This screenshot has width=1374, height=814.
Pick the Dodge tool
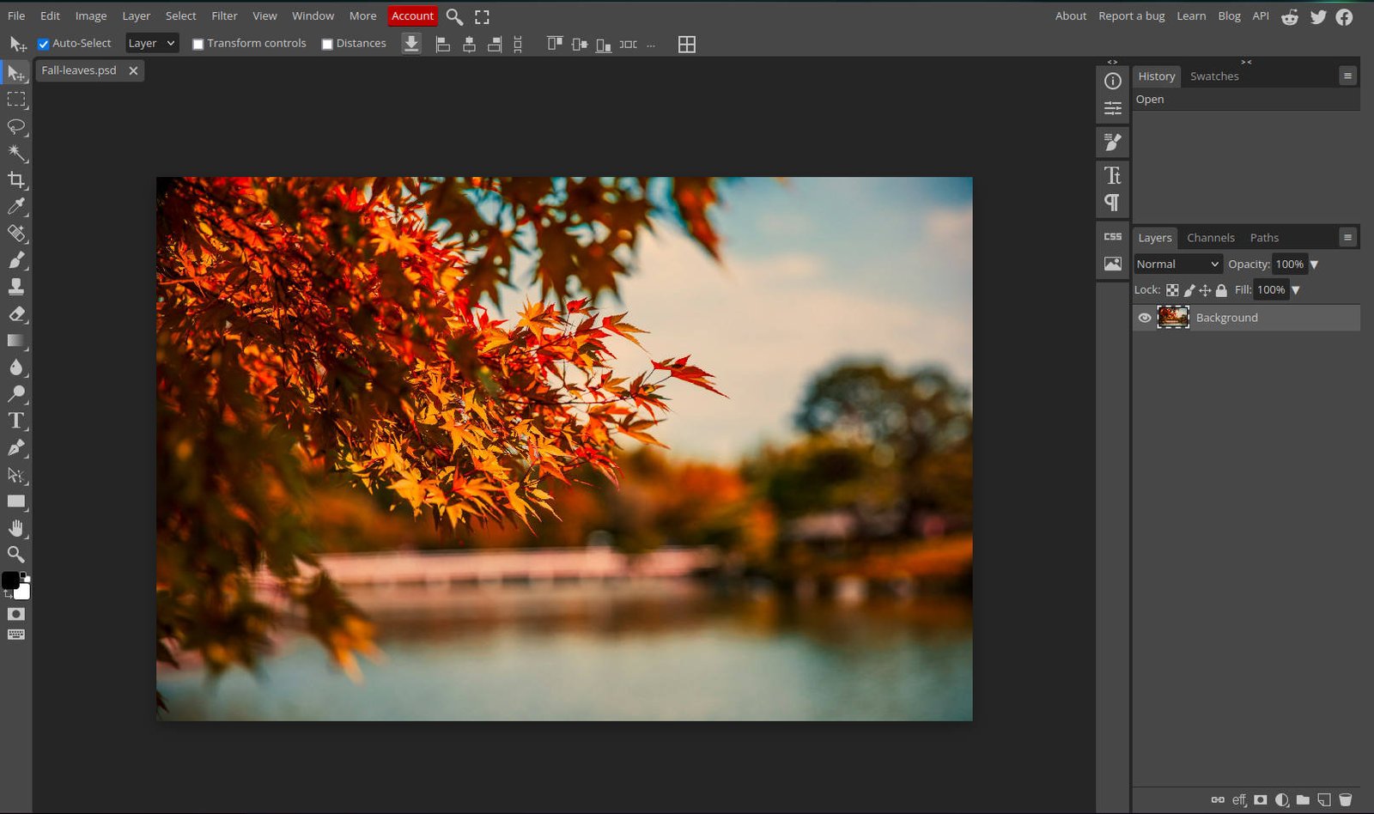tap(16, 394)
